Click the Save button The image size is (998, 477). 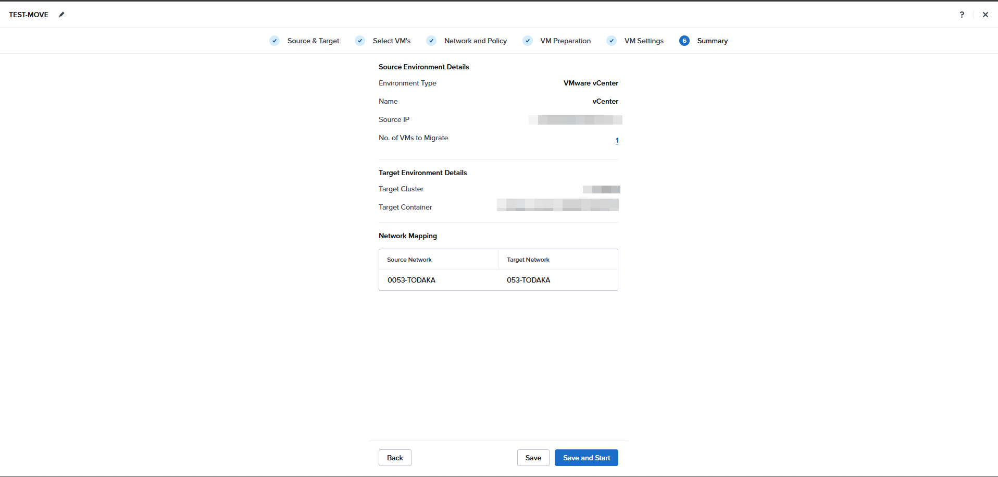(533, 458)
